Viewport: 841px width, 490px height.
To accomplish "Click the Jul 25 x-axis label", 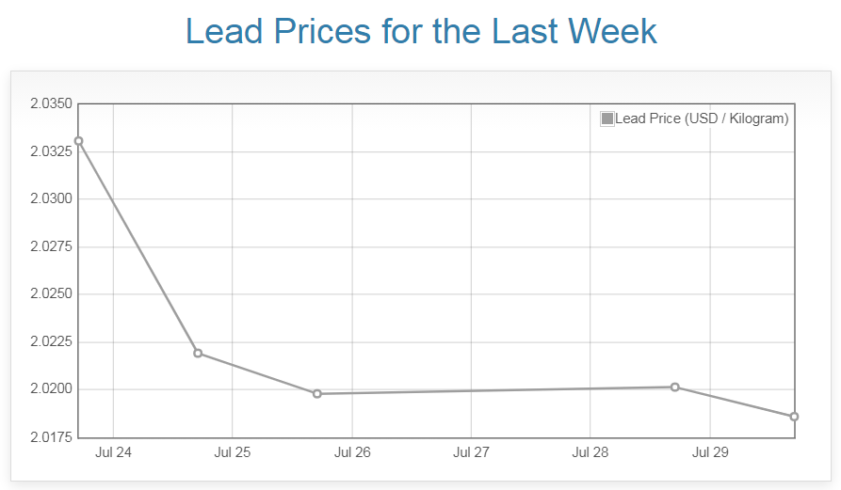I will click(233, 452).
